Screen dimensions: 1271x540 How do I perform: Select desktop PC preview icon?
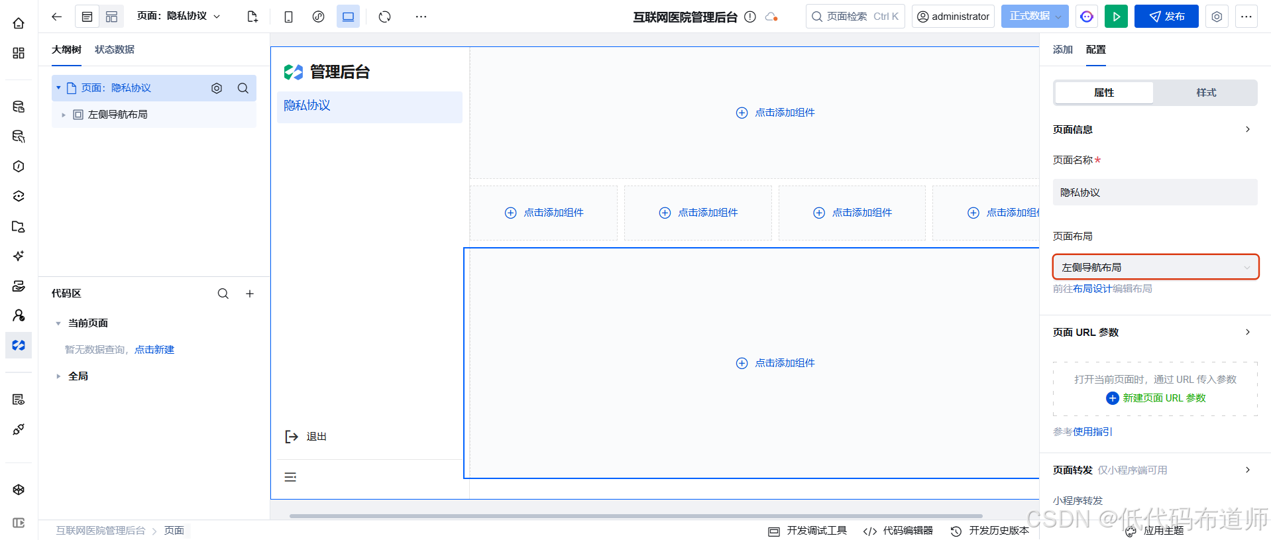pos(348,17)
